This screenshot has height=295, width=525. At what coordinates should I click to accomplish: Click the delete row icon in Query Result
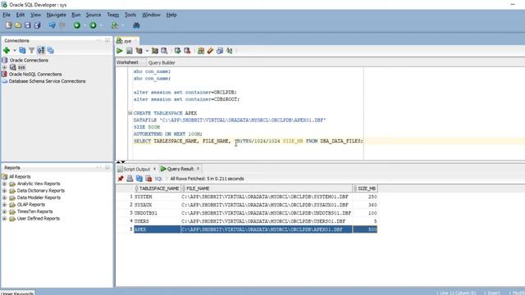(x=148, y=179)
